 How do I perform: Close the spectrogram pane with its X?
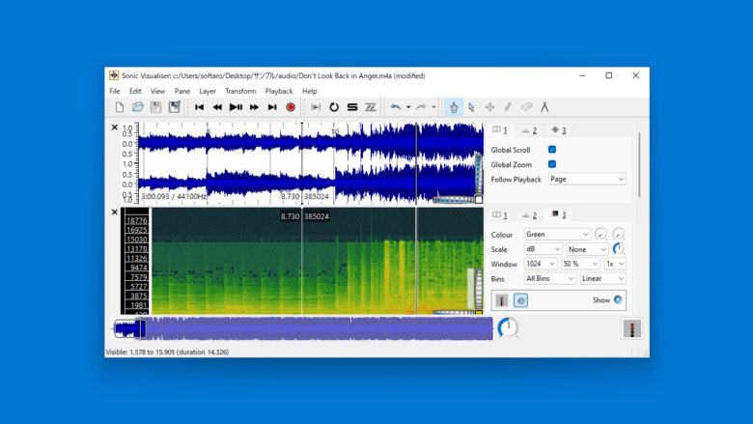(114, 212)
